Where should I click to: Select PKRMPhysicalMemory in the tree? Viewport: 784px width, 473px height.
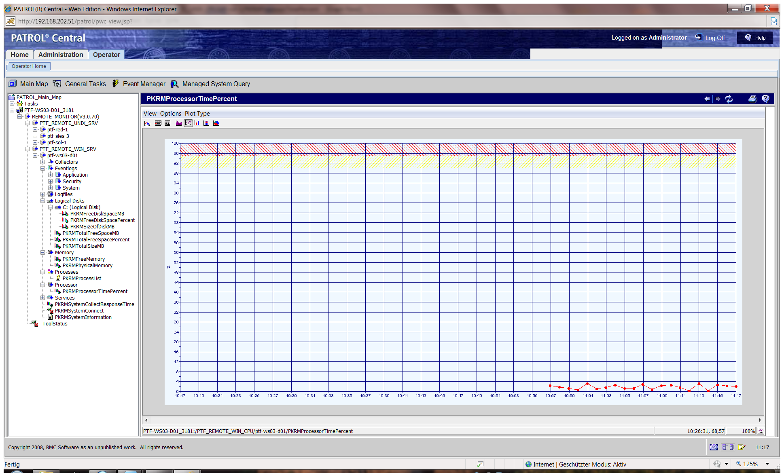pyautogui.click(x=87, y=266)
